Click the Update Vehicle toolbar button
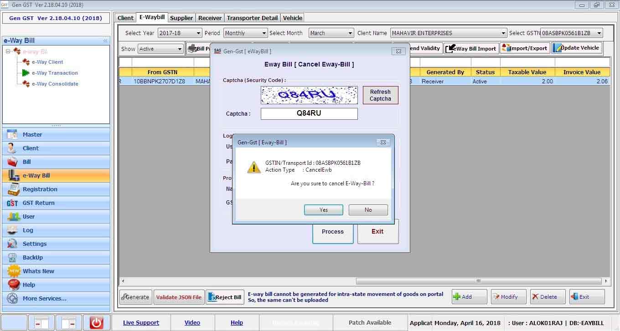This screenshot has width=620, height=331. [577, 48]
